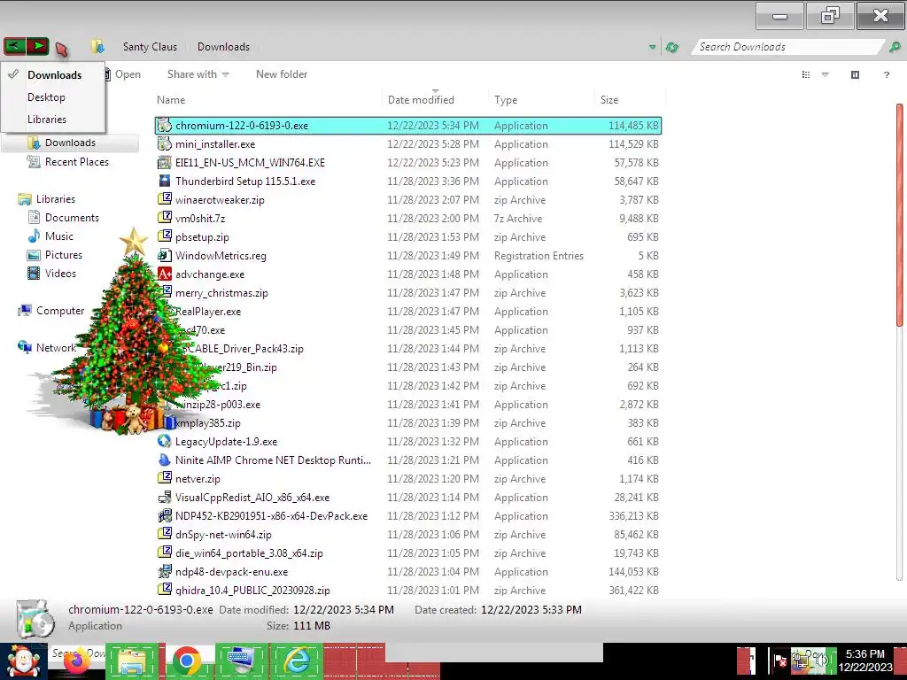907x680 pixels.
Task: Open the Videos library
Action: [60, 273]
